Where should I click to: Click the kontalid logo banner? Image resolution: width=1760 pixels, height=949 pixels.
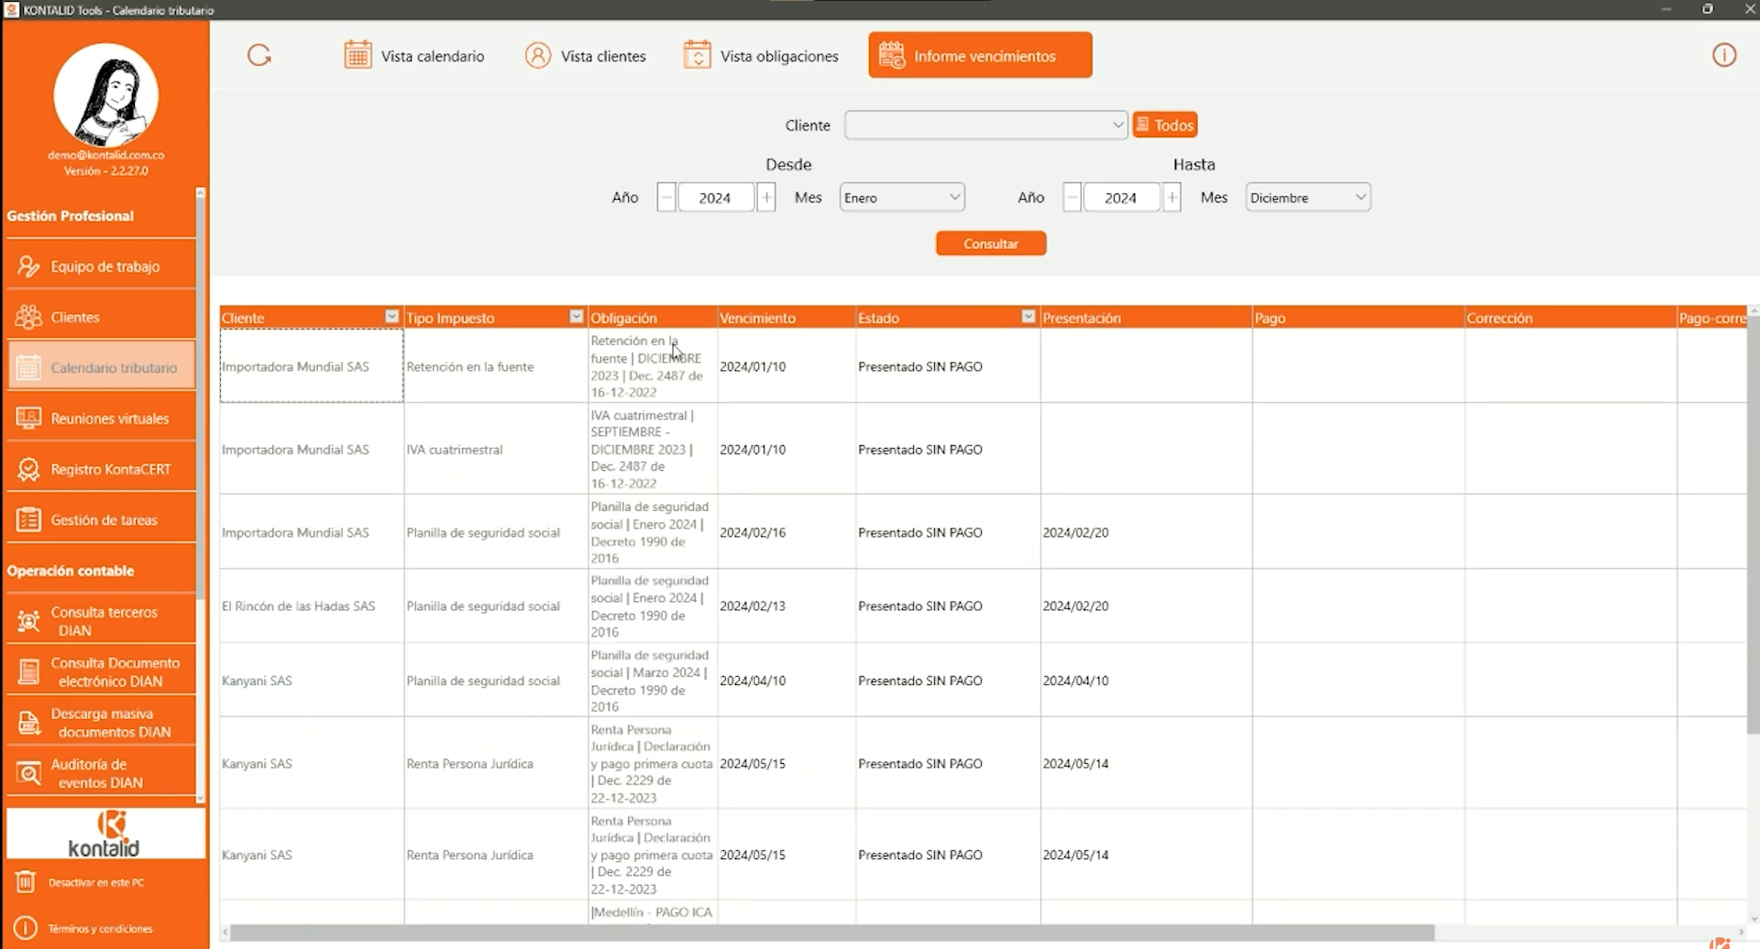[x=105, y=834]
